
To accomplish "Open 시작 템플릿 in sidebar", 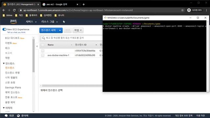I will coord(11,78).
